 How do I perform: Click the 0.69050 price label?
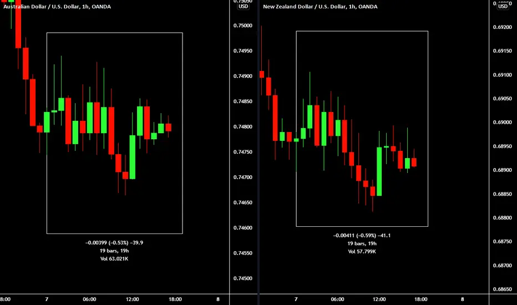coord(503,99)
